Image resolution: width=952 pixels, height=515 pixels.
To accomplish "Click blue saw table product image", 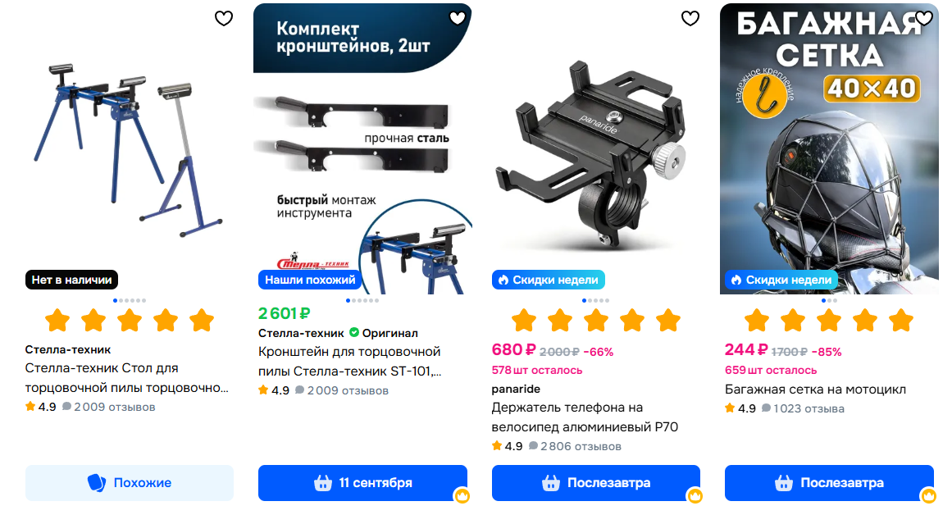I will (x=128, y=148).
